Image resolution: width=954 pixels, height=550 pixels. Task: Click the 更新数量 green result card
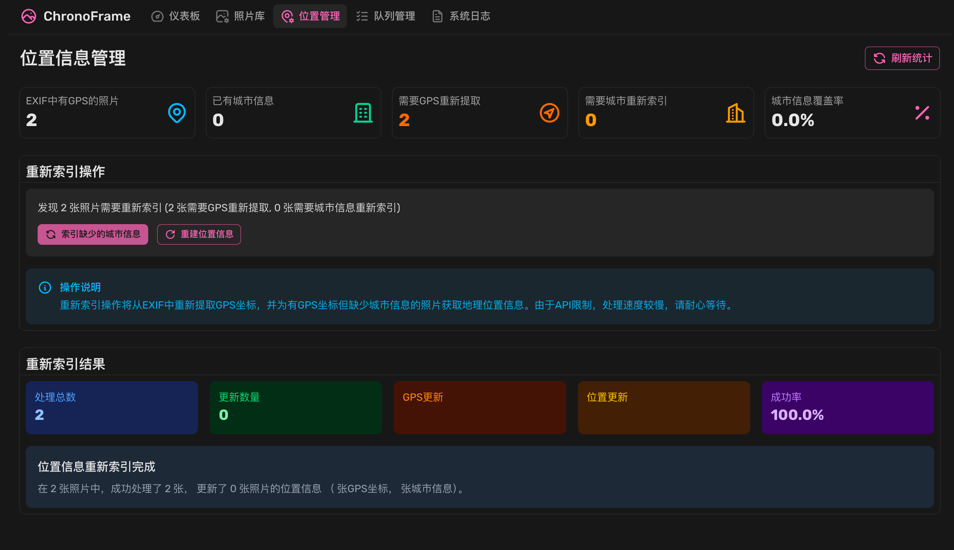[295, 407]
